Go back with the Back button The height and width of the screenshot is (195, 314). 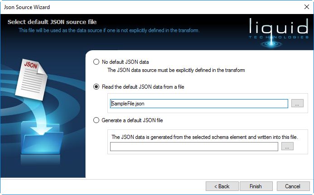click(222, 186)
